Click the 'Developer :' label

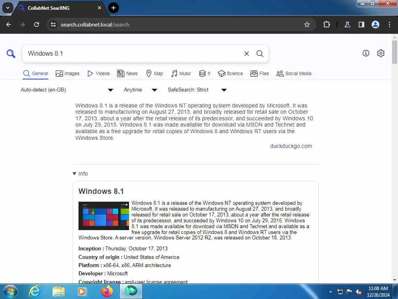point(92,274)
